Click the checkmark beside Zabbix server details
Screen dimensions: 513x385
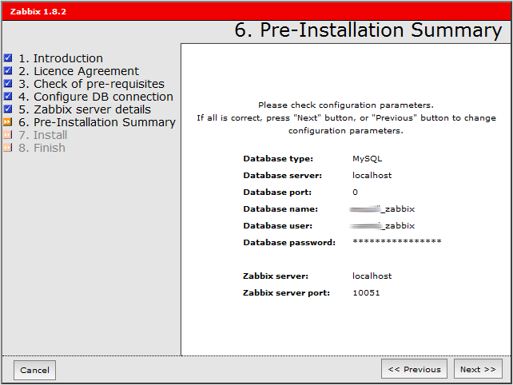coord(8,109)
